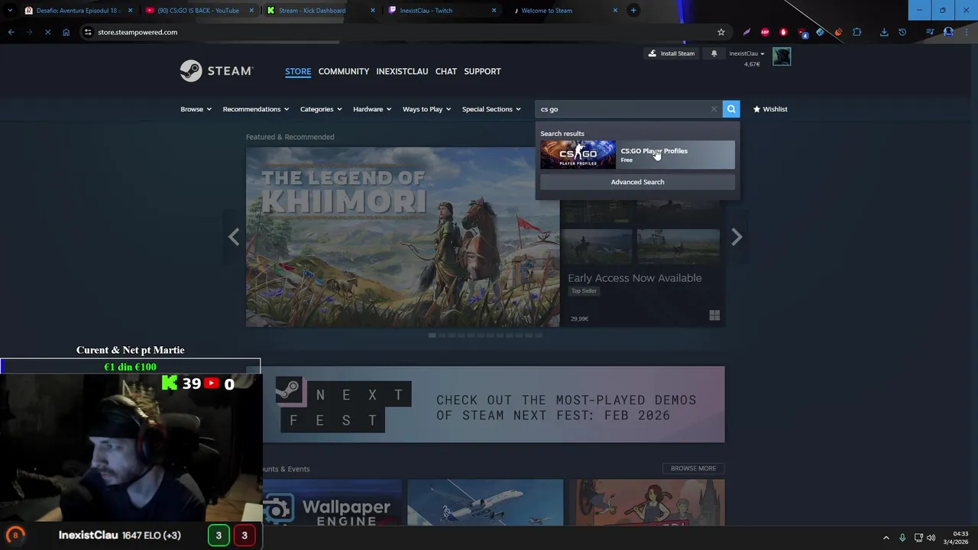The width and height of the screenshot is (978, 550).
Task: Click the site info icon in address bar
Action: [x=88, y=32]
